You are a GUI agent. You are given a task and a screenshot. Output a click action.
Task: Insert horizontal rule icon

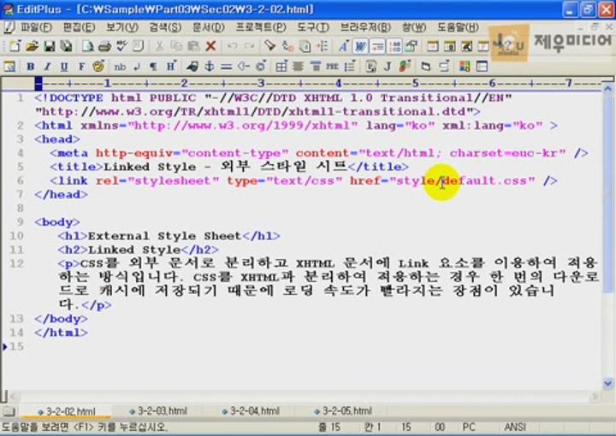point(226,67)
